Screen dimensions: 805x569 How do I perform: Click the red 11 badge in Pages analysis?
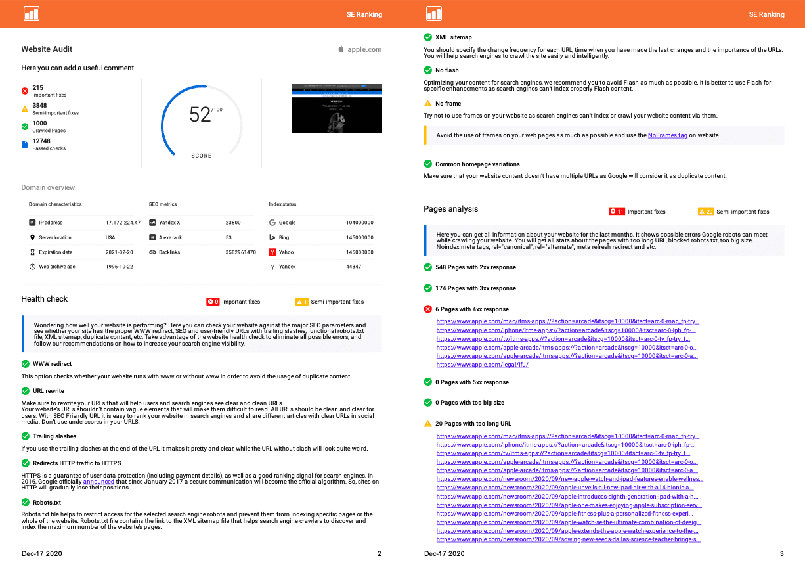617,212
